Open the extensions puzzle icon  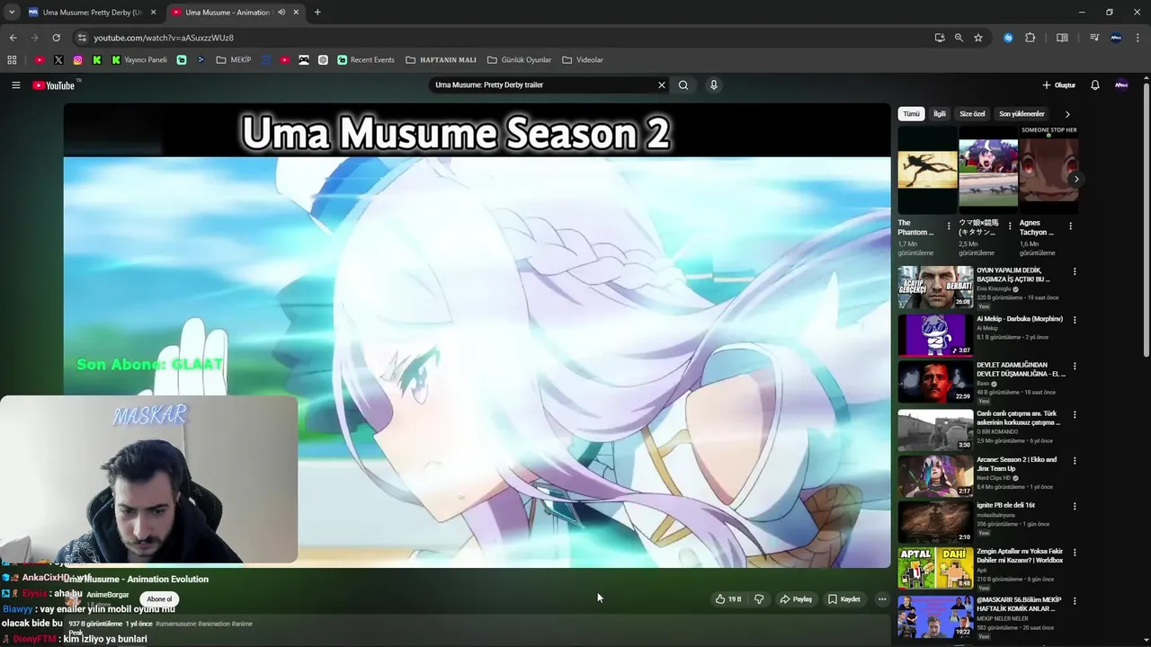(x=1031, y=38)
